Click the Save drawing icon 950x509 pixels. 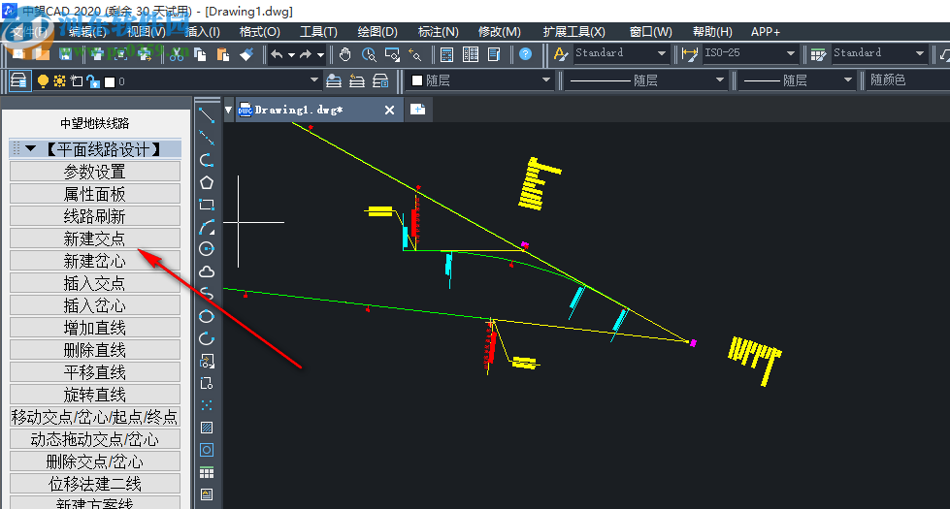tap(65, 54)
